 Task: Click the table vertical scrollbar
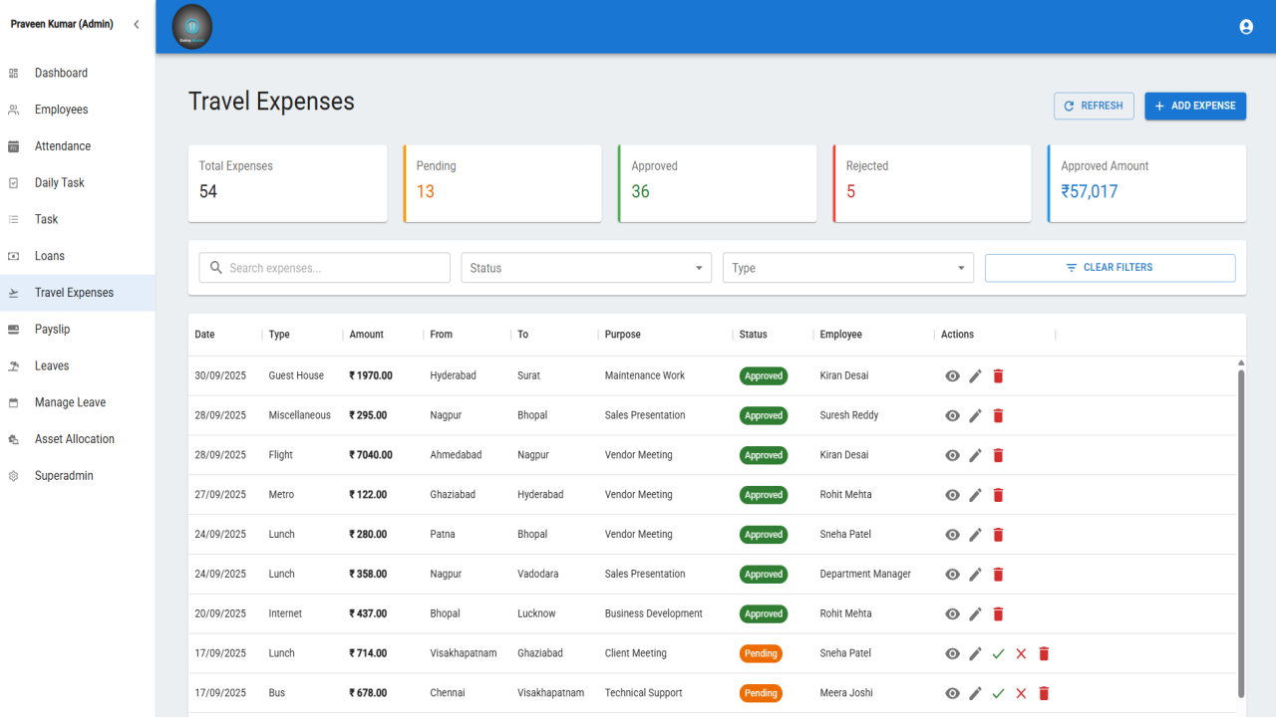[1241, 533]
